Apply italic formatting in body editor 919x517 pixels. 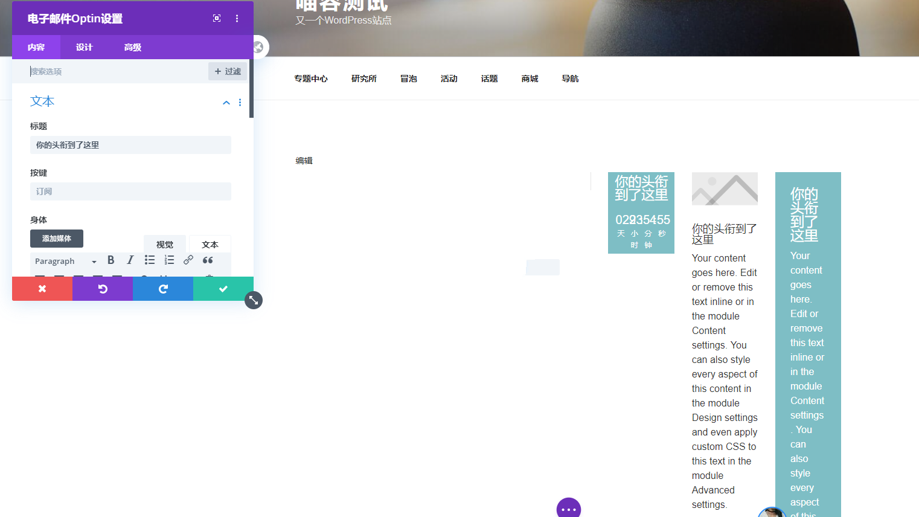click(x=130, y=260)
